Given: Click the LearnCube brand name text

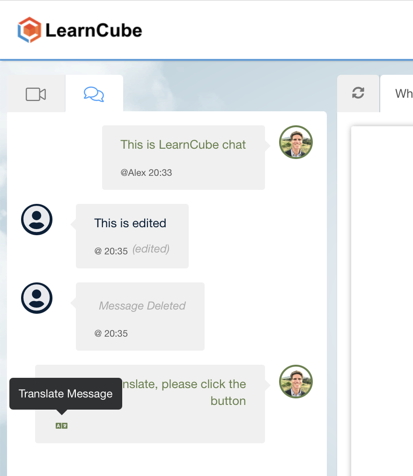Looking at the screenshot, I should [x=94, y=30].
